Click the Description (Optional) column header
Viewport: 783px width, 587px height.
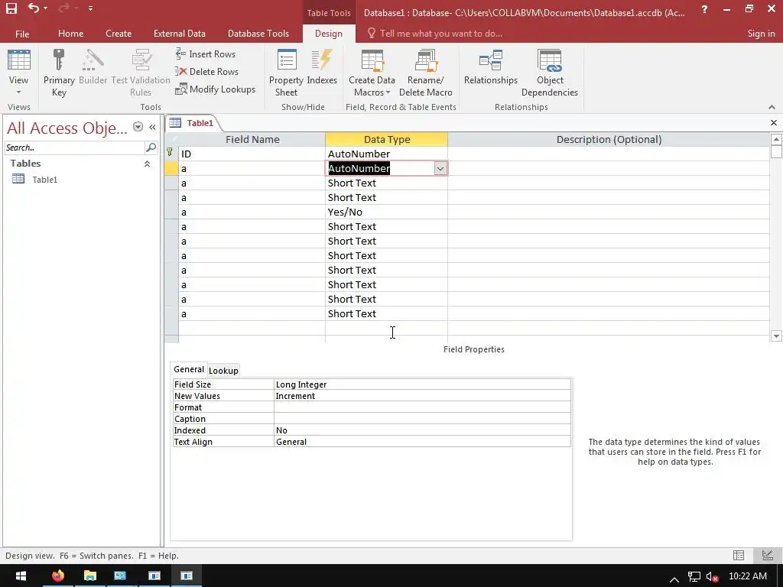click(x=609, y=139)
